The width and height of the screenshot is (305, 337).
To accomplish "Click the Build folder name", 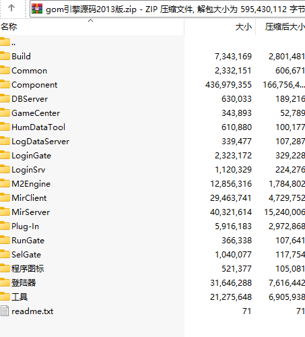I will (x=21, y=57).
